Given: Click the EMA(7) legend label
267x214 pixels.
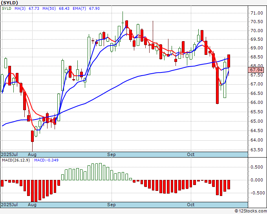Looking at the screenshot, I should click(79, 9).
